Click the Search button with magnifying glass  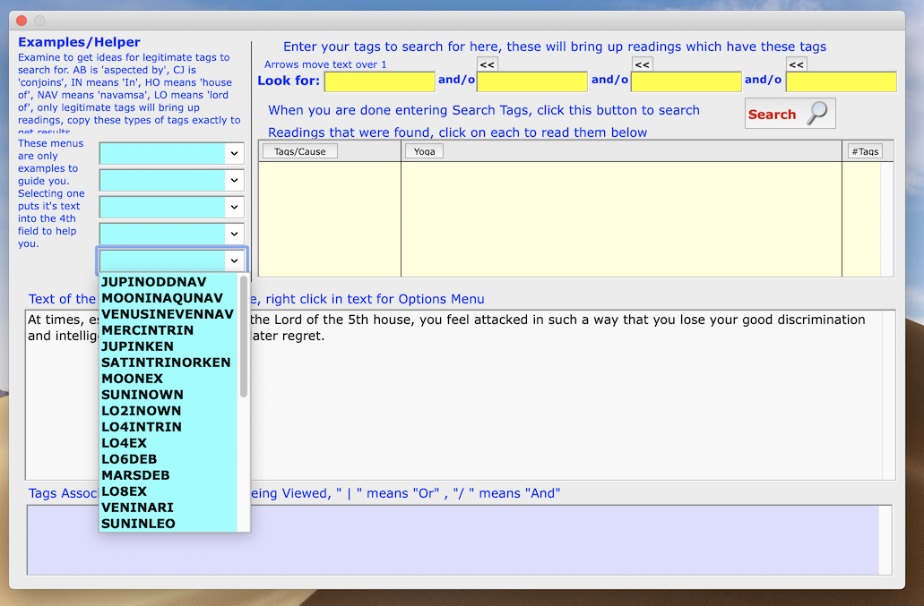790,115
